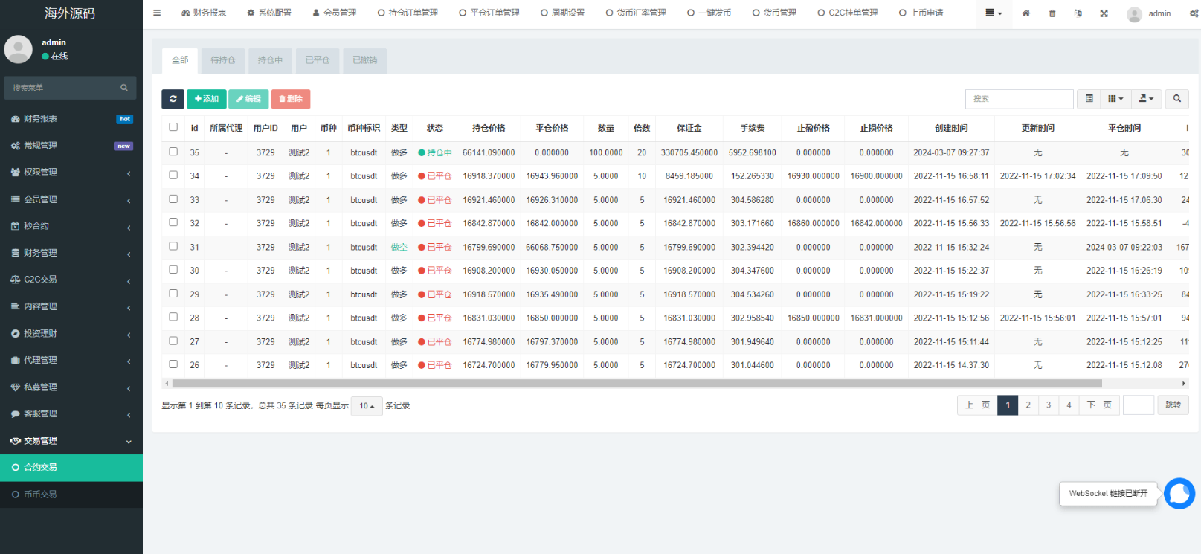The image size is (1201, 554).
Task: Open the columns visibility dropdown
Action: [1115, 99]
